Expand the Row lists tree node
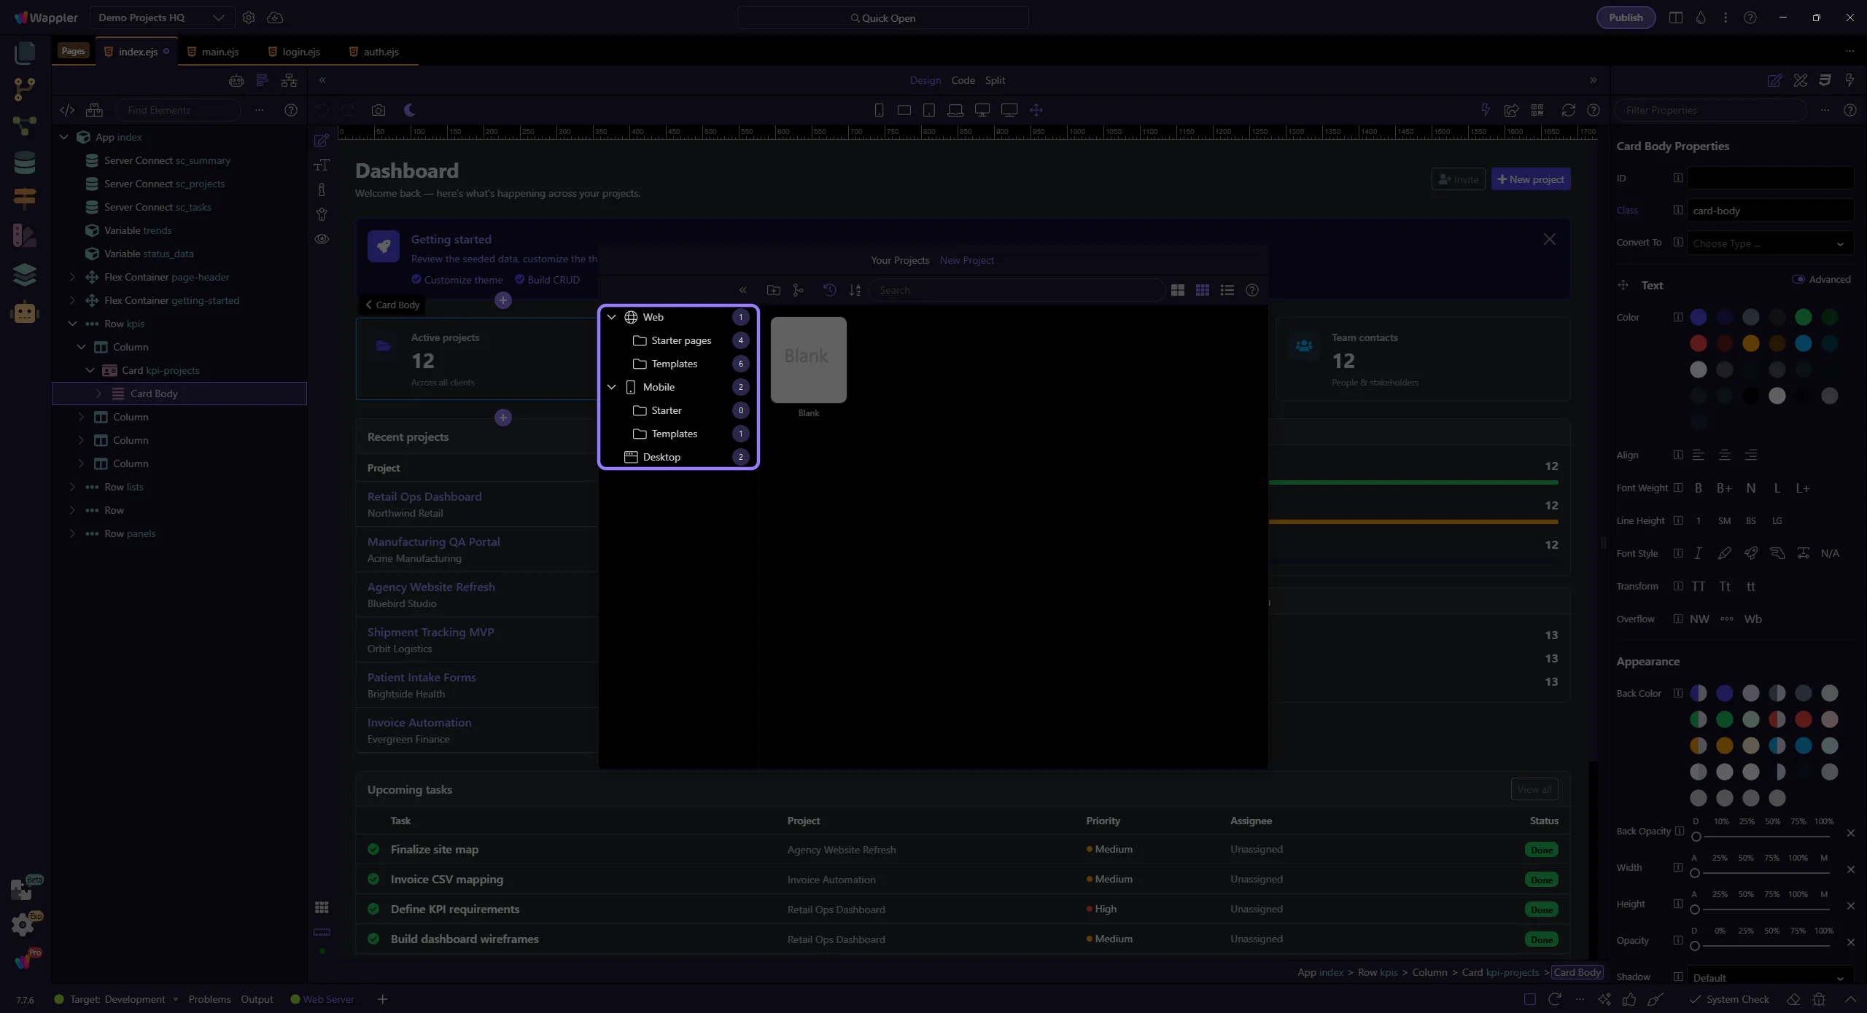1867x1013 pixels. tap(72, 487)
